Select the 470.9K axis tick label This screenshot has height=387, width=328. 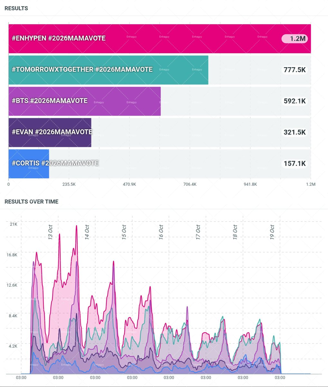click(x=129, y=184)
